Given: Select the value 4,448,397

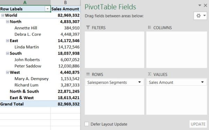Looking at the screenshot, I should [x=70, y=34].
